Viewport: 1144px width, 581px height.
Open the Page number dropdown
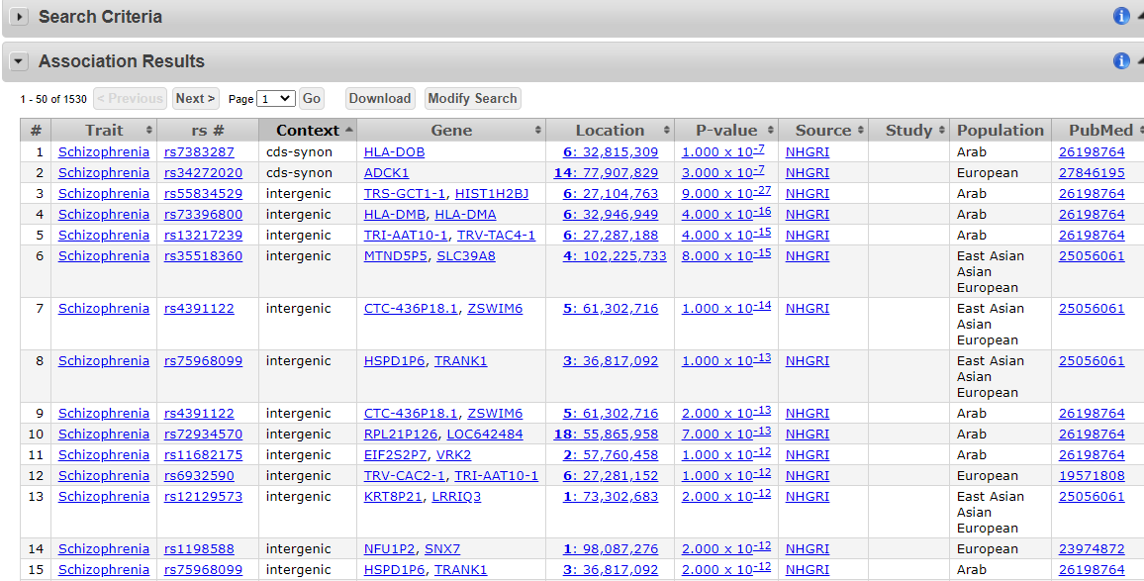(x=276, y=99)
